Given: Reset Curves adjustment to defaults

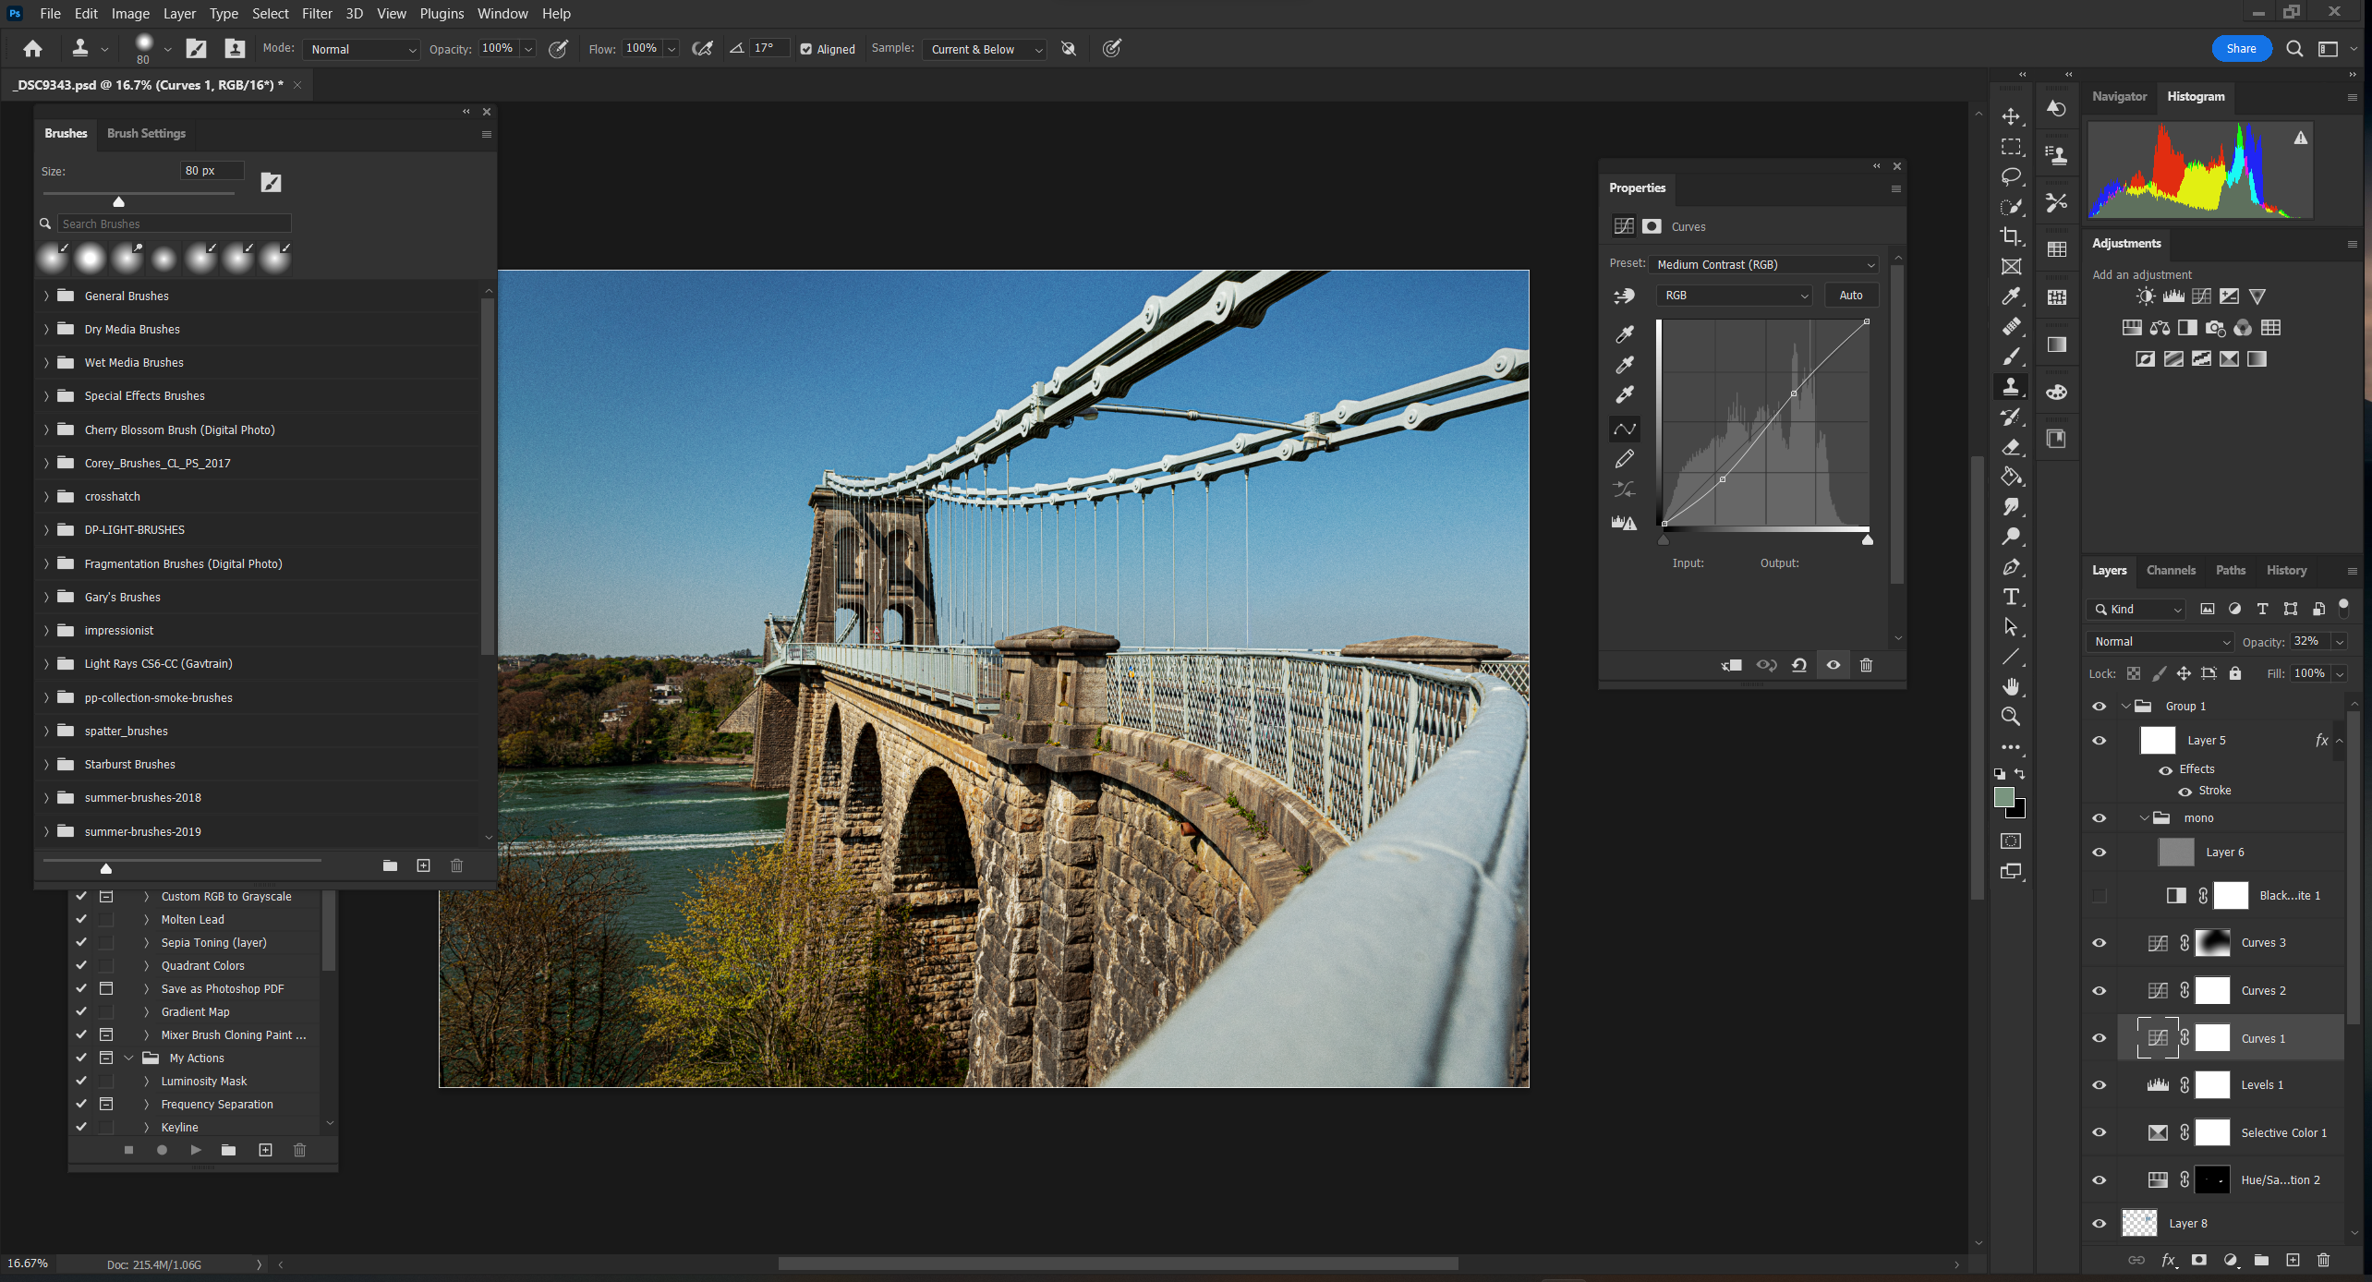Looking at the screenshot, I should coord(1799,665).
